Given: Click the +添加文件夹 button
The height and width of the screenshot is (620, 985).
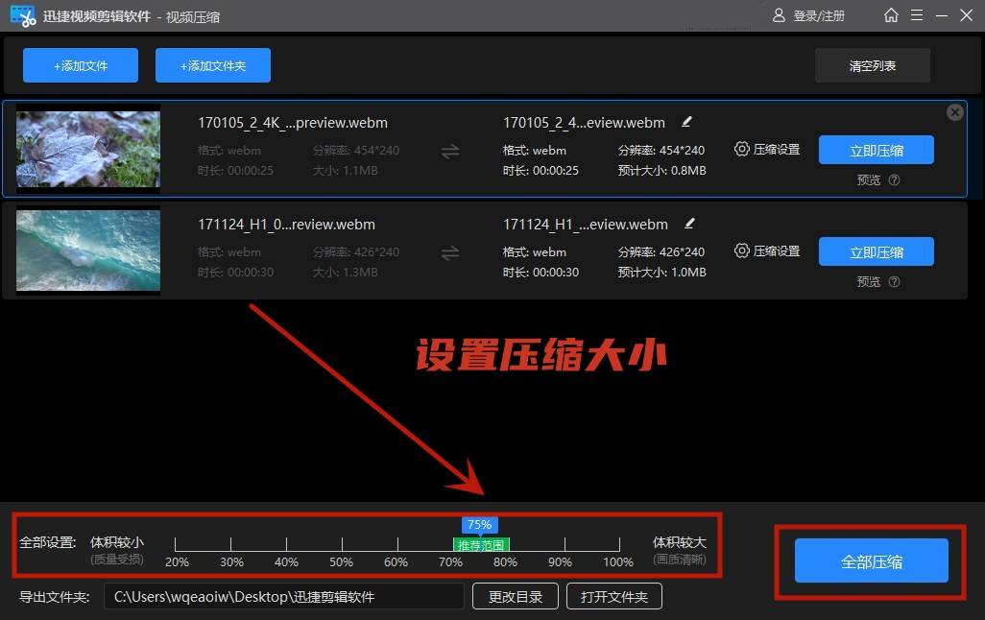Looking at the screenshot, I should 213,65.
